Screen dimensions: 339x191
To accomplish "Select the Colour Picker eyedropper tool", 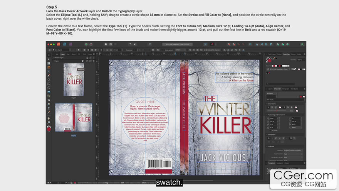I will [49, 112].
